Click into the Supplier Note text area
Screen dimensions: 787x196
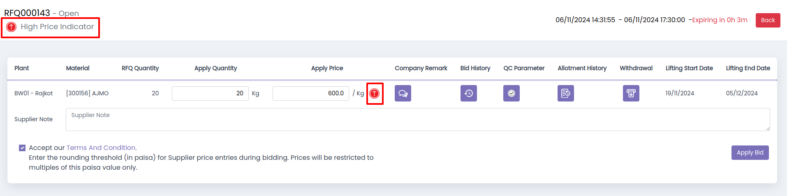(x=418, y=120)
